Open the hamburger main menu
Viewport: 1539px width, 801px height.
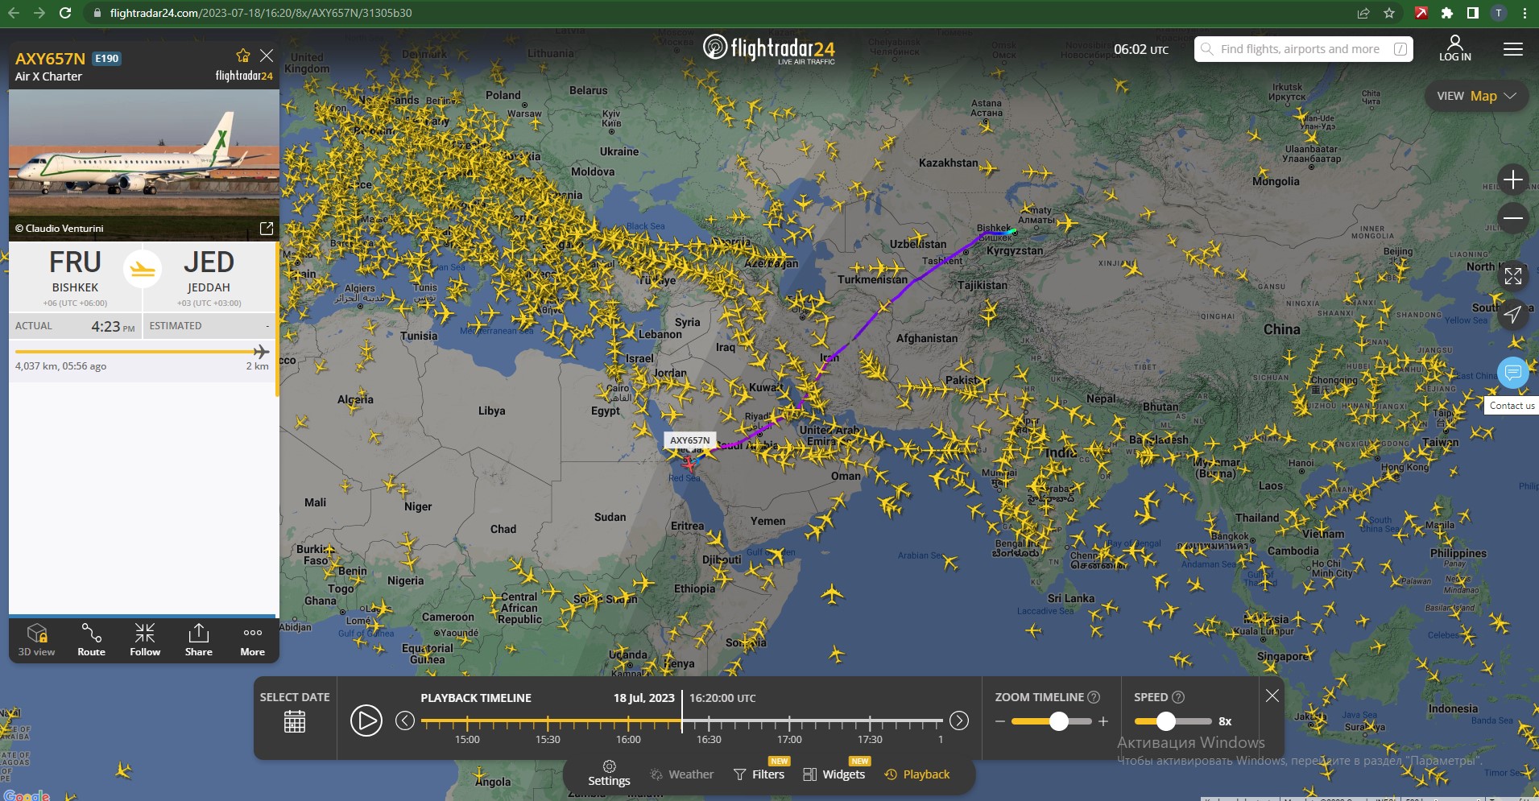[x=1513, y=49]
